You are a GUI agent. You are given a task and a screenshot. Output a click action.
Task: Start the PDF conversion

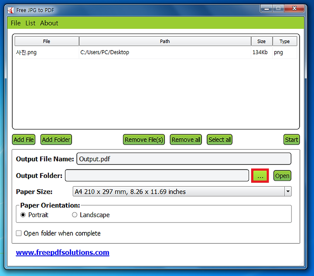tap(292, 140)
